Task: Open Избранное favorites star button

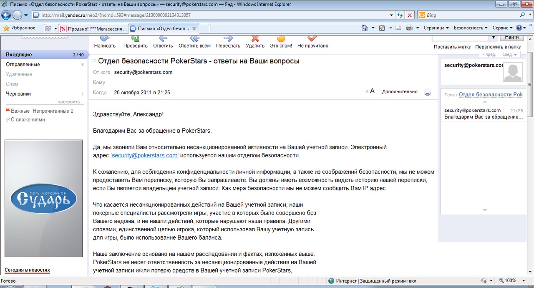Action: (x=20, y=28)
